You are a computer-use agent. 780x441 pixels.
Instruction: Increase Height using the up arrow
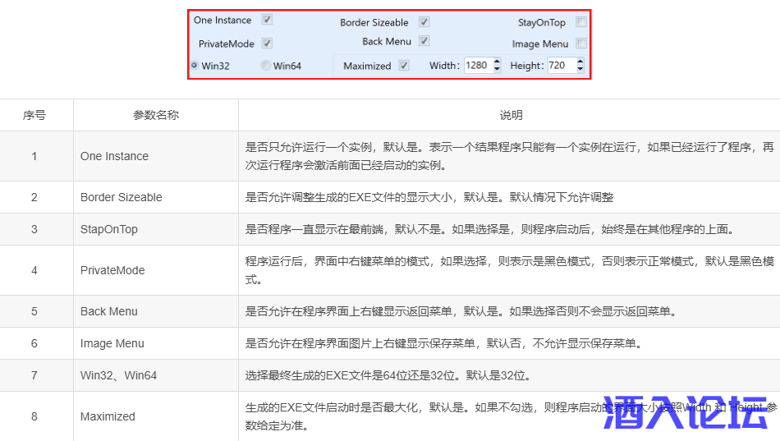click(580, 62)
